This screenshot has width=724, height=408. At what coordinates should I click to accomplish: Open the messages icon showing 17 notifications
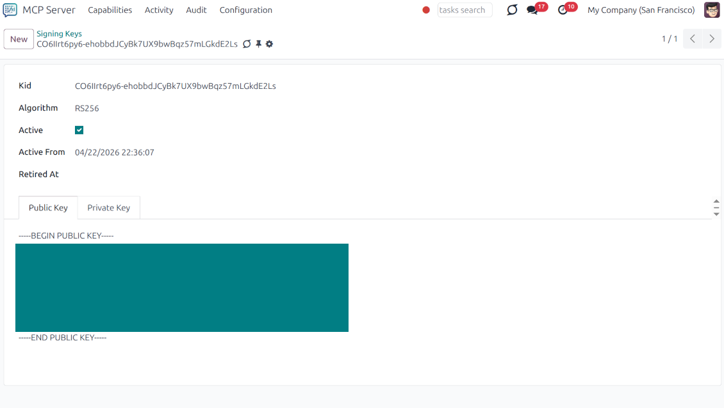click(x=533, y=10)
